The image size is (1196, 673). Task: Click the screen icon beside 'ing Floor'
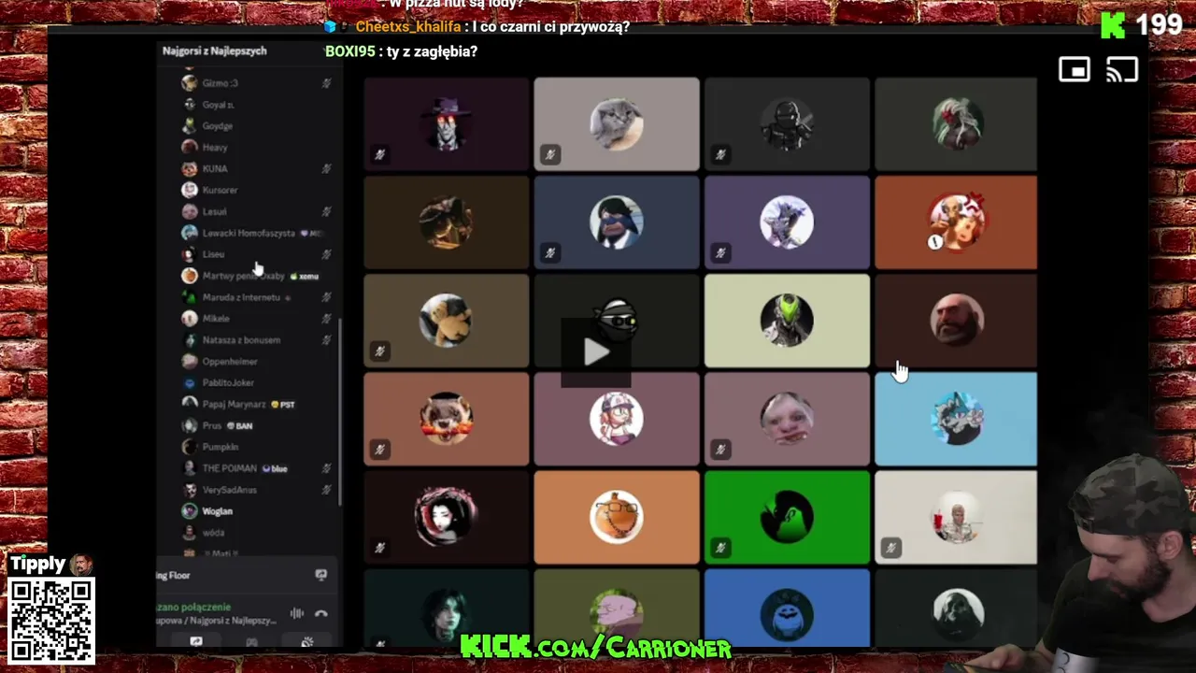320,575
